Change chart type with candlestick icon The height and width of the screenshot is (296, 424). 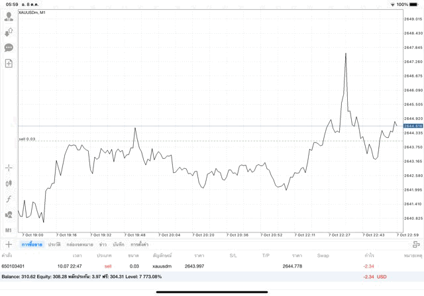[x=9, y=183]
